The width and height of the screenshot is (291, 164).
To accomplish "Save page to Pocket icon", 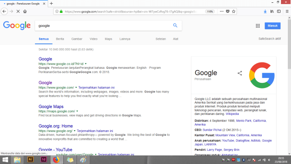I will tap(228, 11).
